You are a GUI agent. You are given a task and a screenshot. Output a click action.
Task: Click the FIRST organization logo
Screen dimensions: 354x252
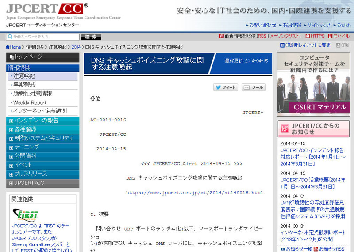(26, 215)
